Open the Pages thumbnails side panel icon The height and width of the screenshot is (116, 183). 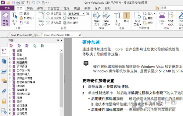tap(4, 61)
